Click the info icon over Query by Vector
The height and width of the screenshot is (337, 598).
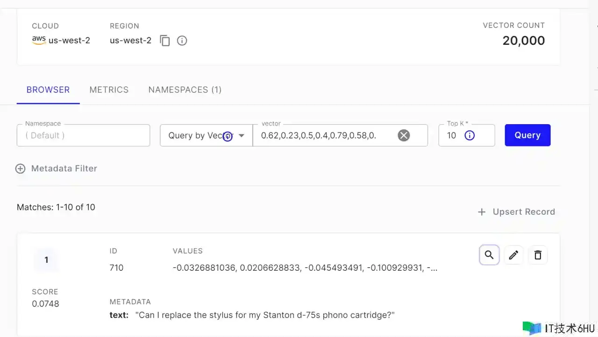pos(228,136)
